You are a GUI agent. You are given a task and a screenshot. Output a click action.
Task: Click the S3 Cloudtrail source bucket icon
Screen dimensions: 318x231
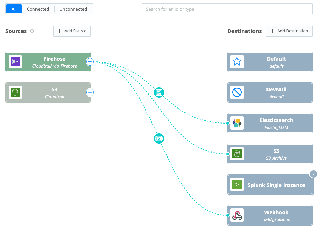click(15, 92)
